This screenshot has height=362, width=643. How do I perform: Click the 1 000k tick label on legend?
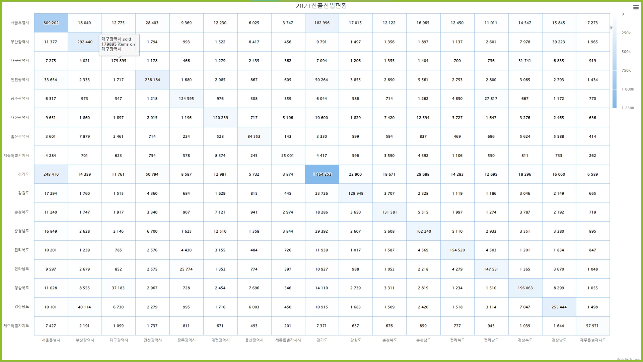click(628, 89)
